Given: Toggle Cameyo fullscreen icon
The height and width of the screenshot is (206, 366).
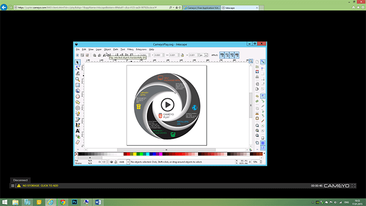Looking at the screenshot, I should 353,186.
